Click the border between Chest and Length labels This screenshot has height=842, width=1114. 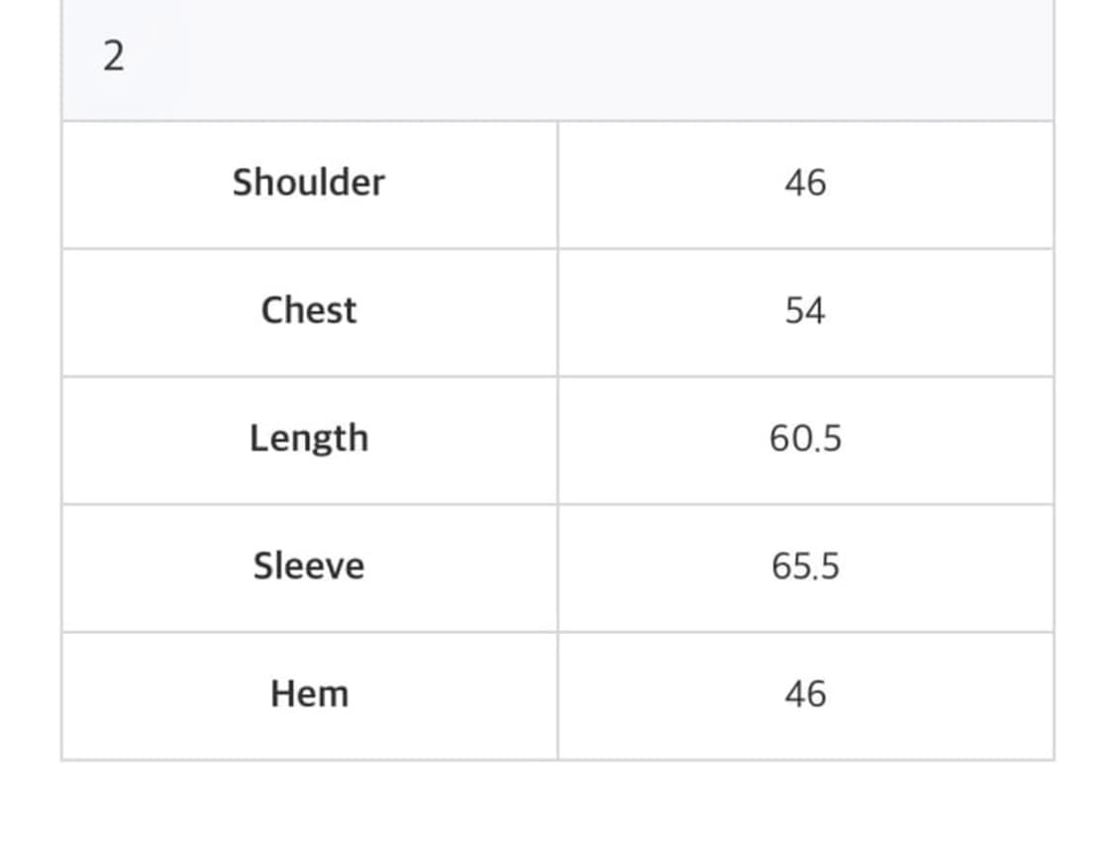(309, 376)
